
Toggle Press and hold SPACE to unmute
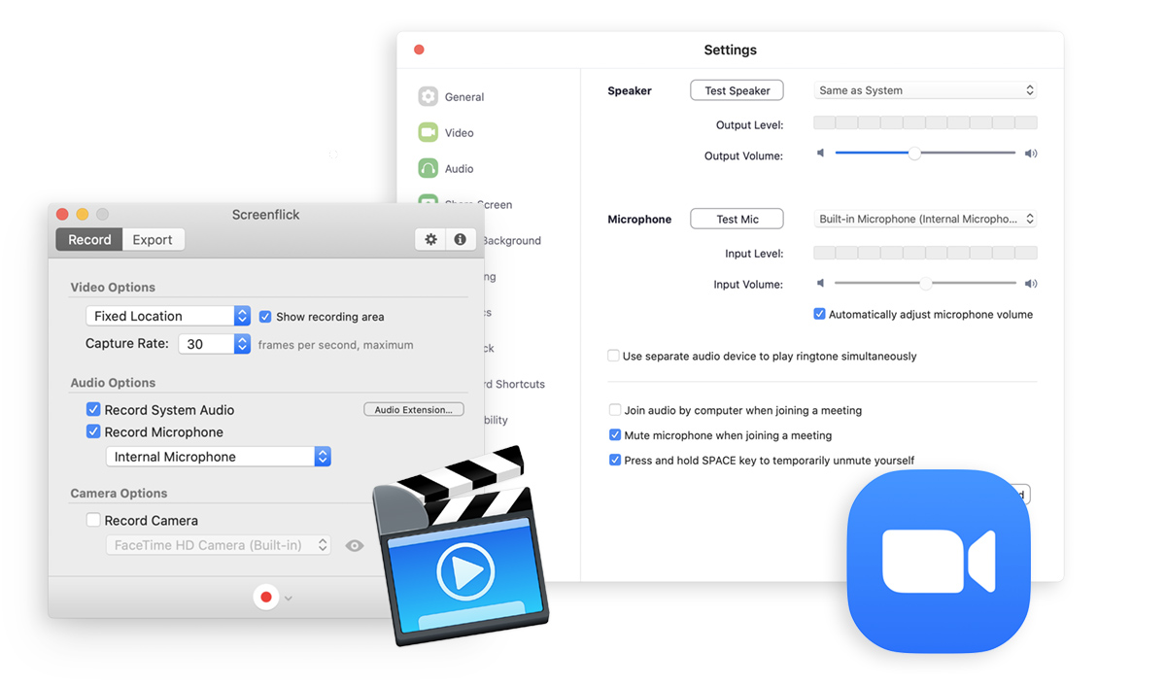(614, 461)
